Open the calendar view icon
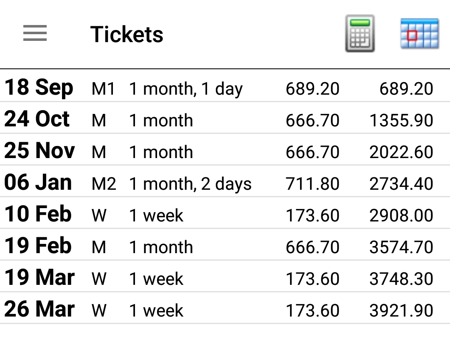This screenshot has height=362, width=450. pos(419,33)
